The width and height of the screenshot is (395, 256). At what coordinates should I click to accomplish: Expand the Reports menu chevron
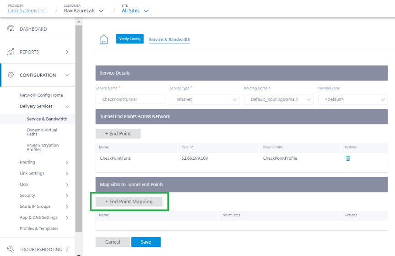[x=67, y=52]
